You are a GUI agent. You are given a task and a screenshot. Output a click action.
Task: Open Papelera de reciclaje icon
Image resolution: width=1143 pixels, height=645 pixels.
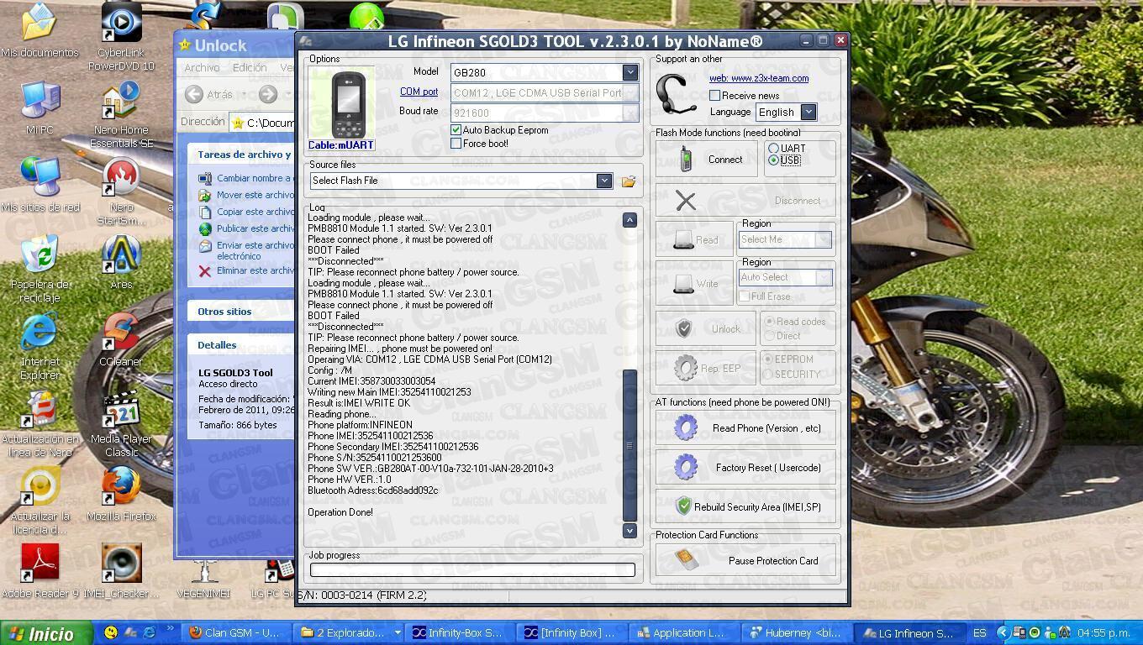click(40, 270)
